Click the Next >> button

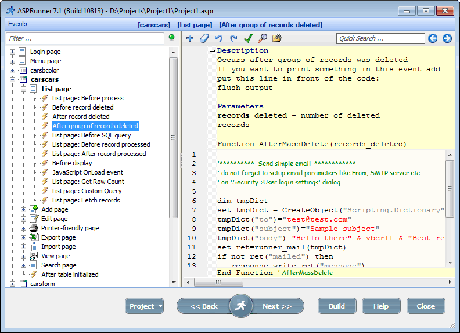click(277, 306)
